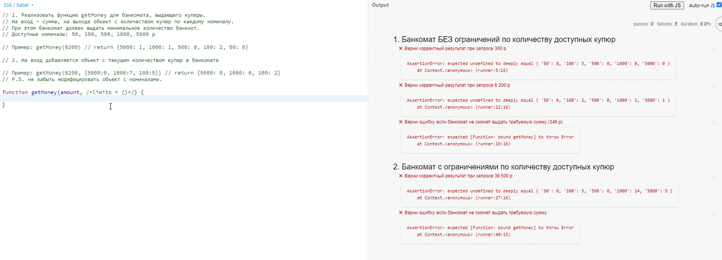The width and height of the screenshot is (722, 260).
Task: Click the error block showing runner:5:16
Action: (x=538, y=67)
